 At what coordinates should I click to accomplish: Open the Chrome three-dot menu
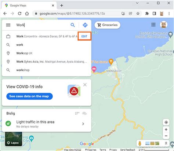pyautogui.click(x=169, y=14)
